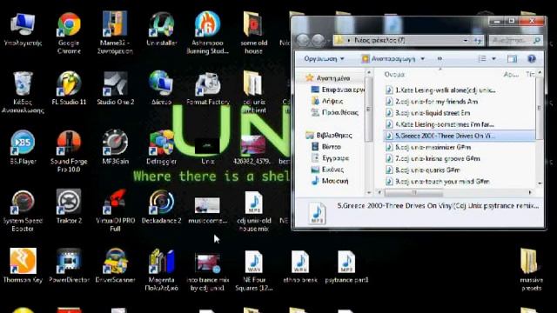Open the Computer desktop icon
557x313 pixels.
[23, 29]
